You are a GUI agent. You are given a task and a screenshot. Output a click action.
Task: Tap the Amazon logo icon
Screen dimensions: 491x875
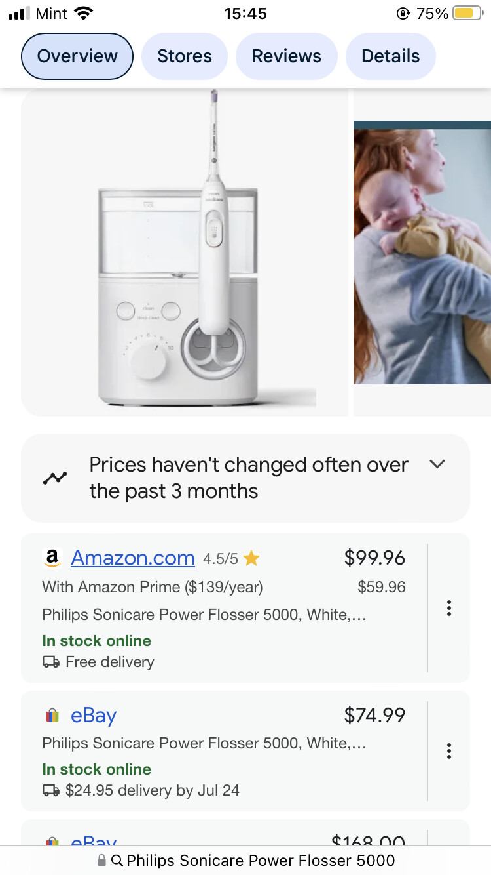click(x=52, y=558)
